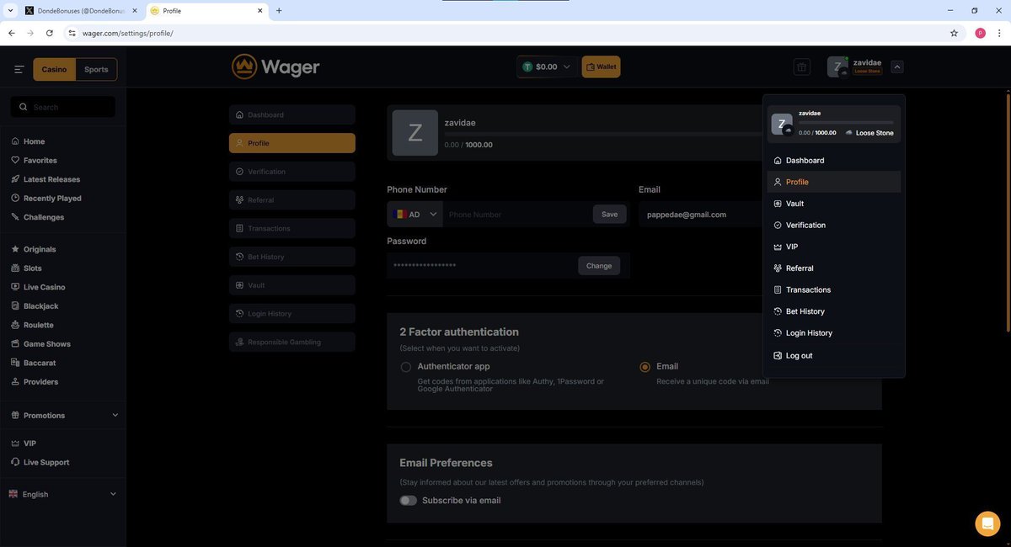
Task: Select Authenticator app radio option
Action: pos(406,367)
